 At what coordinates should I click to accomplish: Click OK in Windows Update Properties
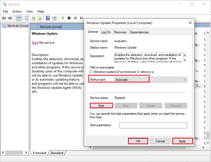[138, 141]
